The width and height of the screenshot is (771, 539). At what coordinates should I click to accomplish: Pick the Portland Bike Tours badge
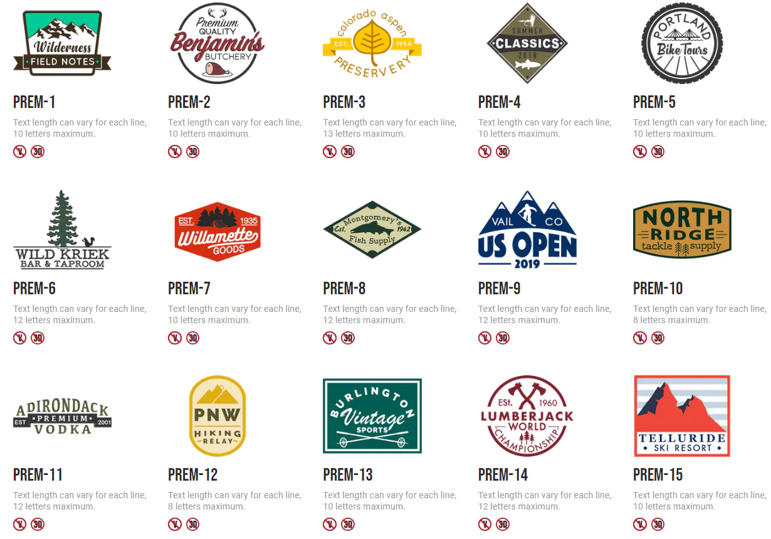[682, 43]
